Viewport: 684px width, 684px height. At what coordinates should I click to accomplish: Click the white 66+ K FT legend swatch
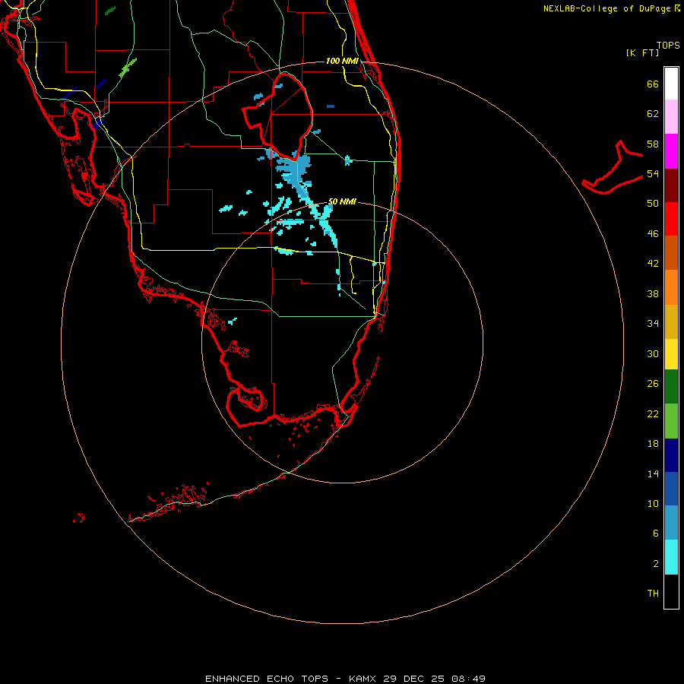pyautogui.click(x=671, y=84)
